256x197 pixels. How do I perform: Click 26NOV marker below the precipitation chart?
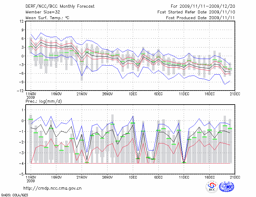click(107, 177)
